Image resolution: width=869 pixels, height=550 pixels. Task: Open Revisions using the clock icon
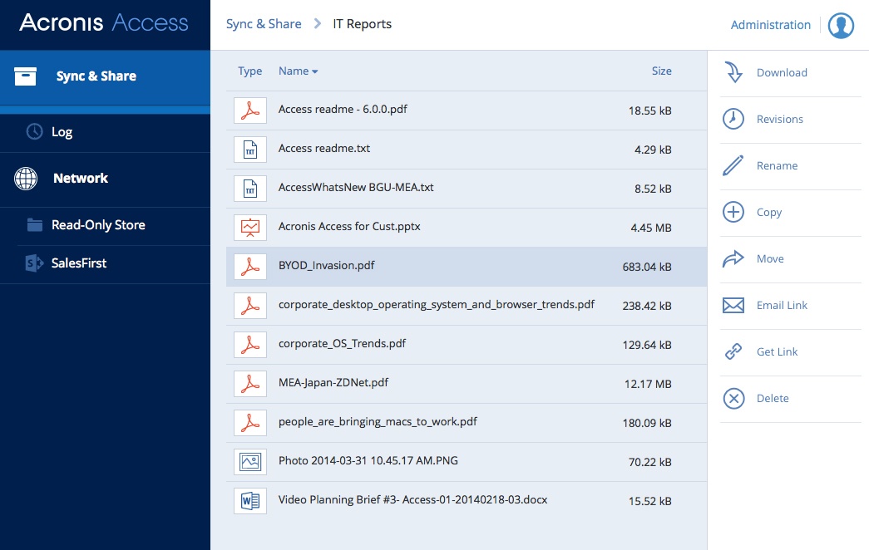click(733, 119)
